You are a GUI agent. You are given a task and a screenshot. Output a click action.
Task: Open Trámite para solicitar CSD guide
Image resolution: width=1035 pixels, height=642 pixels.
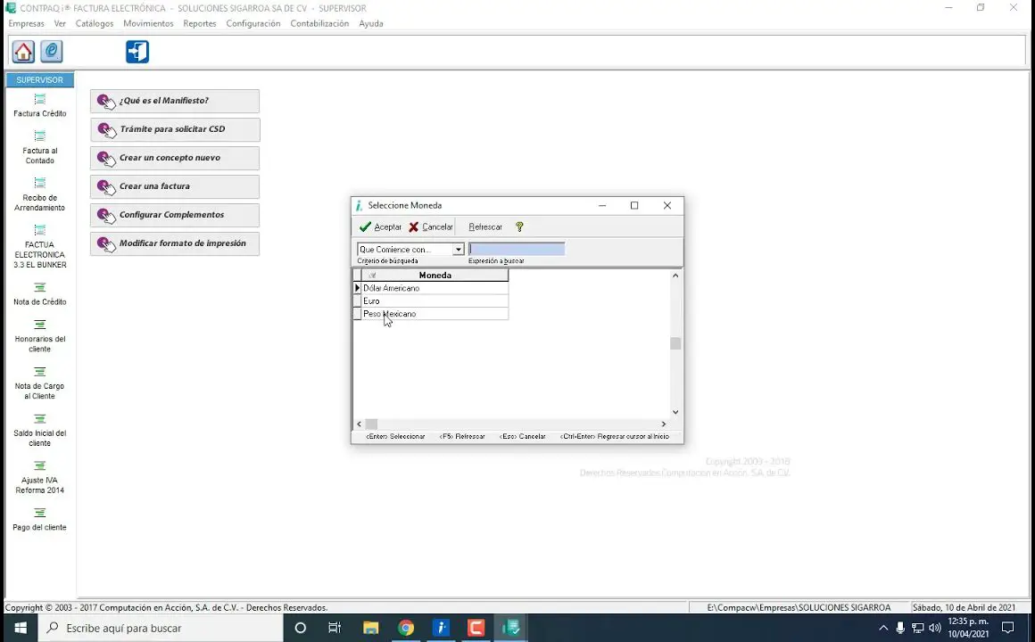tap(175, 129)
